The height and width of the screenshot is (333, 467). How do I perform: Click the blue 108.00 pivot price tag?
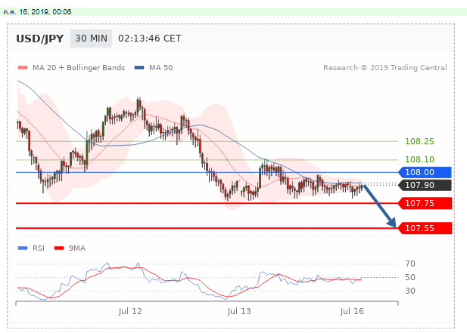(x=425, y=172)
